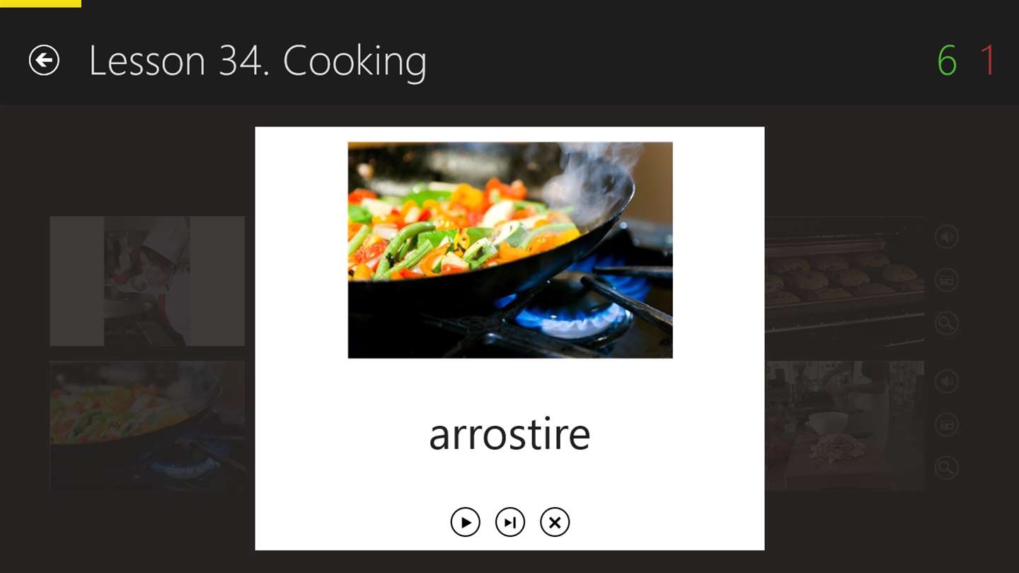
Task: Click the speaker icon beside the kitchen prep image
Action: coord(947,382)
